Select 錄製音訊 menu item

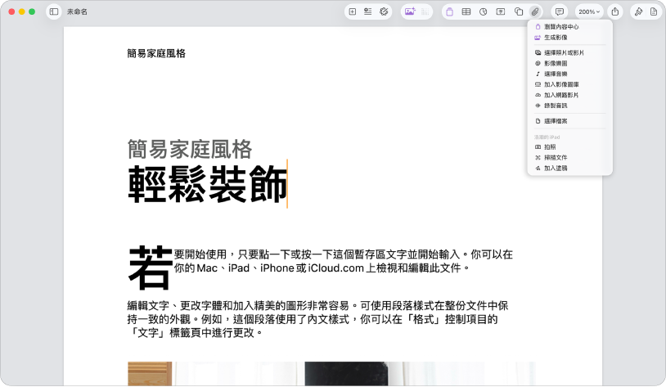click(569, 106)
